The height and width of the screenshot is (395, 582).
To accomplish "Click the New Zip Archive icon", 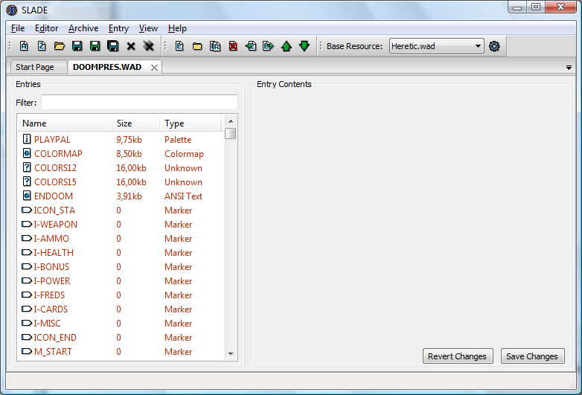I will 42,46.
